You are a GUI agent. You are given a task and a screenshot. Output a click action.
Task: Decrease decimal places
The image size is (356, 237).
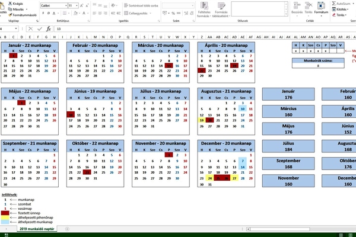(192, 13)
